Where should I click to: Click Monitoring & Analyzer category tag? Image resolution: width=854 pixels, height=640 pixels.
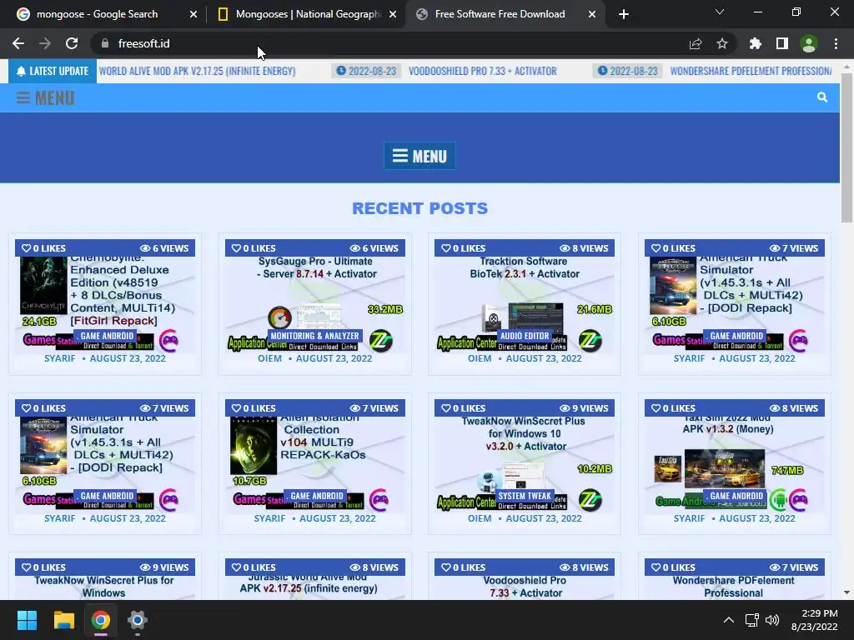coord(314,336)
